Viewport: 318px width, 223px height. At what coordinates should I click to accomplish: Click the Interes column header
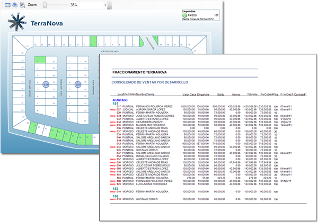[236, 95]
